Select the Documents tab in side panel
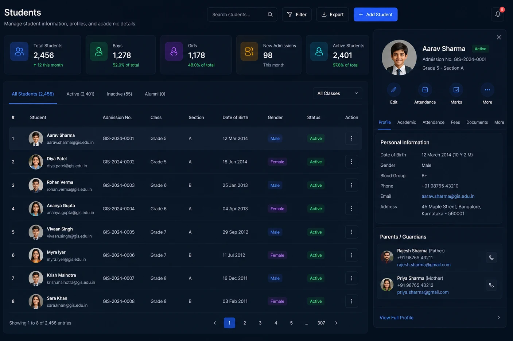Screen dimensions: 513x341 (x=477, y=123)
